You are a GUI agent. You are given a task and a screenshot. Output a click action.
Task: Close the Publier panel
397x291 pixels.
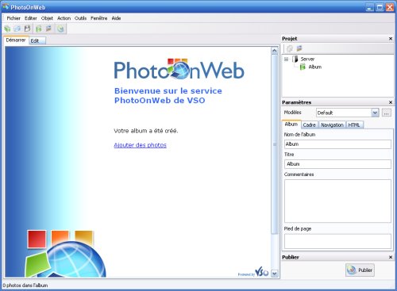(391, 257)
